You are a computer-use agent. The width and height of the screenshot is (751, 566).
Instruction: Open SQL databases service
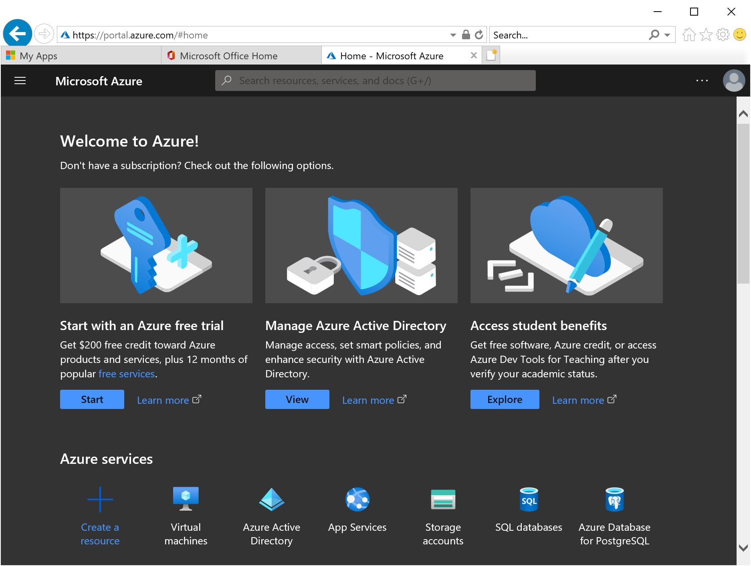[529, 500]
